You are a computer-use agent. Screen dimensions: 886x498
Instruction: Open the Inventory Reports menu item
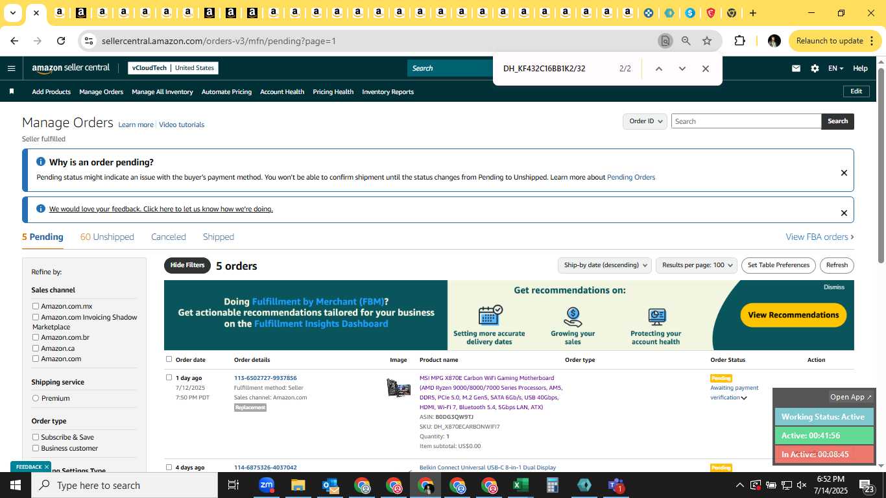coord(388,91)
